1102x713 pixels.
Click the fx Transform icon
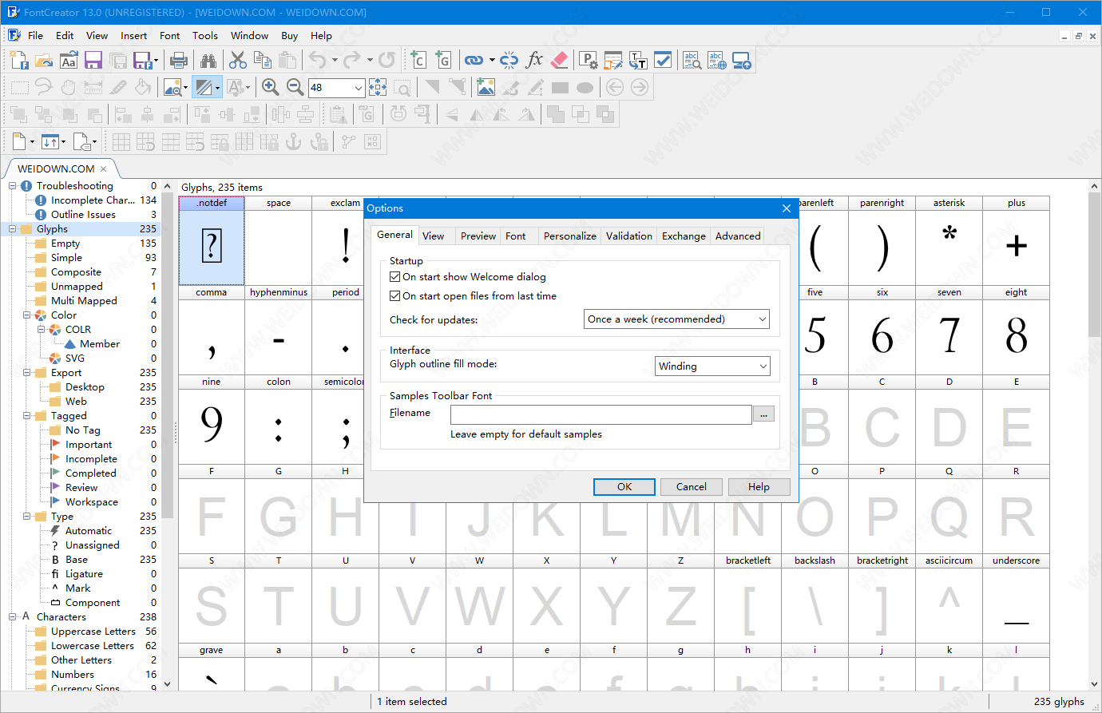click(x=535, y=60)
